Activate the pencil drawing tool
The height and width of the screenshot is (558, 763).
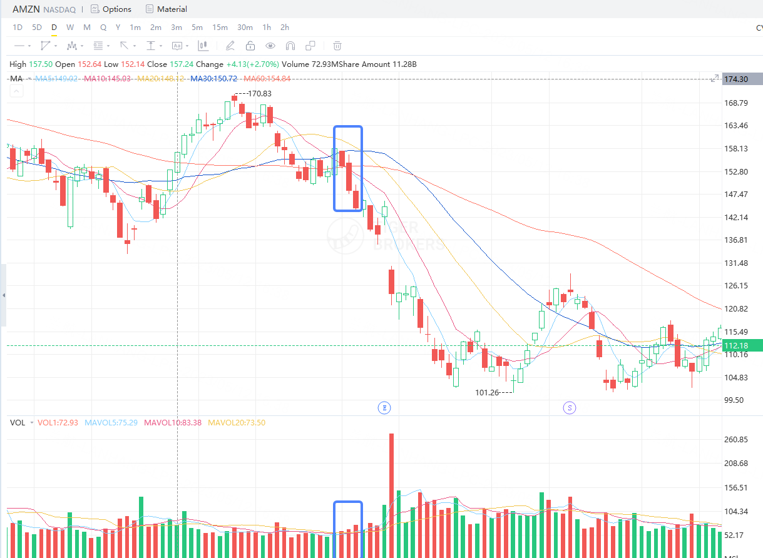[230, 46]
